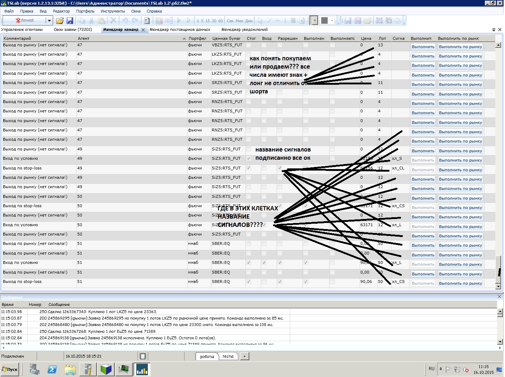Click the Cut scissors icon in toolbar
Image resolution: width=505 pixels, height=377 pixels.
pos(91,20)
